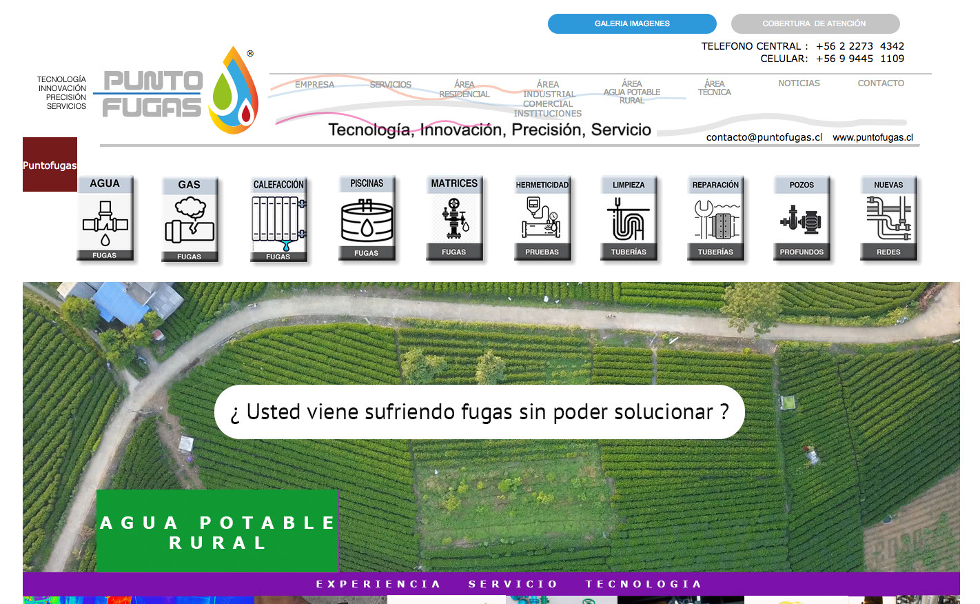Select the Calefacción radiator leak icon
Viewport: 980px width, 604px height.
click(278, 221)
